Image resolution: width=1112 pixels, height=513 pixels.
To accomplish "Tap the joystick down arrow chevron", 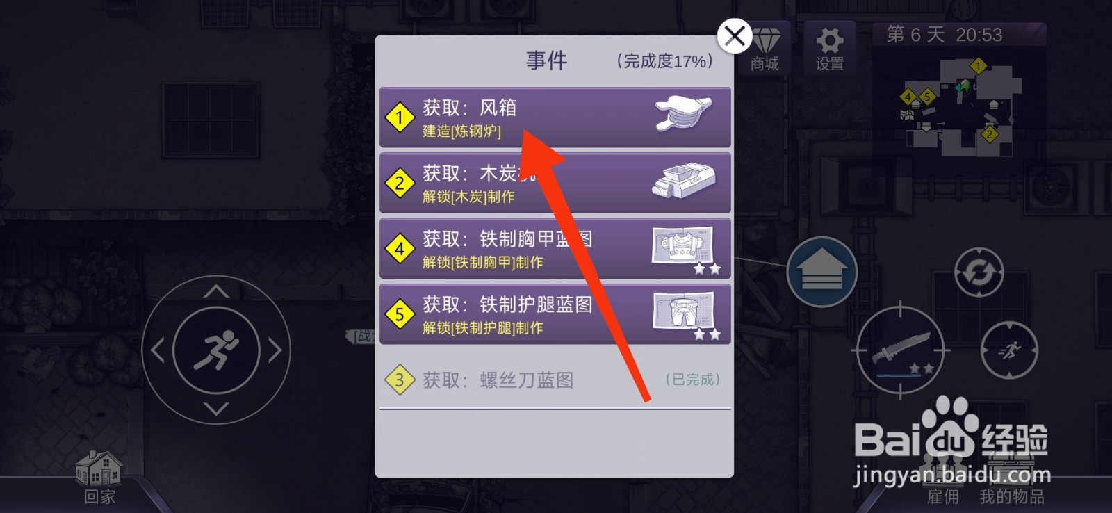I will tap(216, 409).
